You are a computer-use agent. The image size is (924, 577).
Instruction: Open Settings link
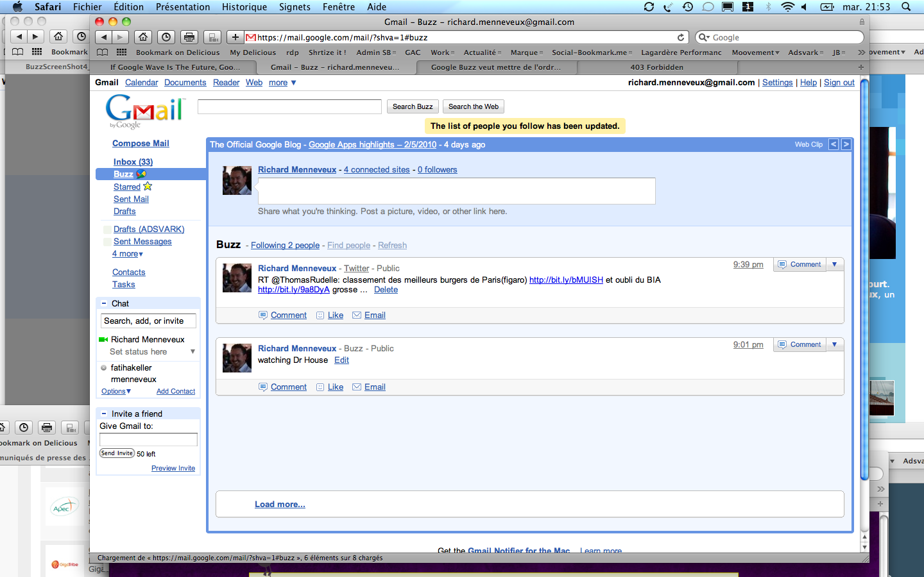(777, 82)
